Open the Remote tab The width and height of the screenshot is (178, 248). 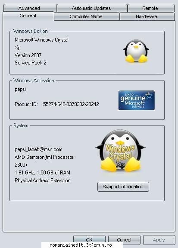151,8
